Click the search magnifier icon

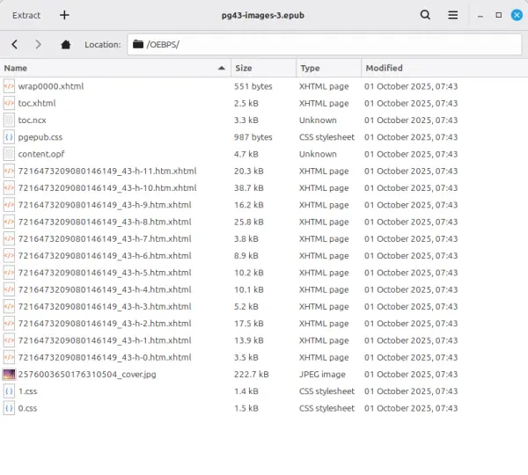click(x=426, y=15)
